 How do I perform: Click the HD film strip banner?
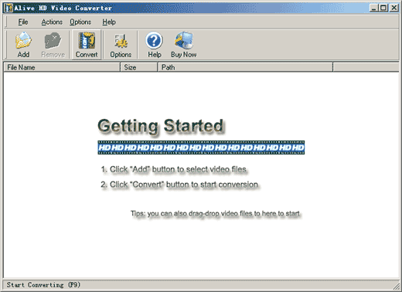click(201, 148)
